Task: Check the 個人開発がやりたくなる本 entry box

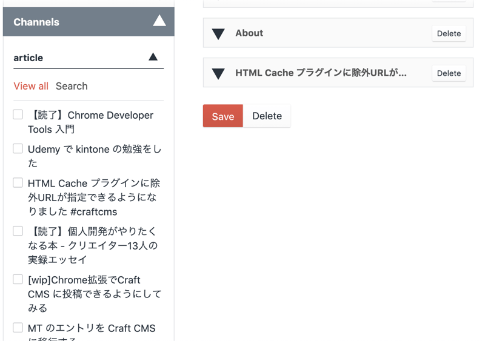Action: 18,231
